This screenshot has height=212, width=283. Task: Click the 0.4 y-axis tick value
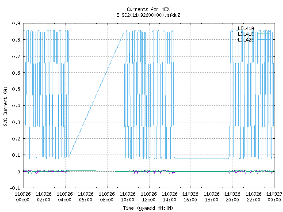pos(16,106)
